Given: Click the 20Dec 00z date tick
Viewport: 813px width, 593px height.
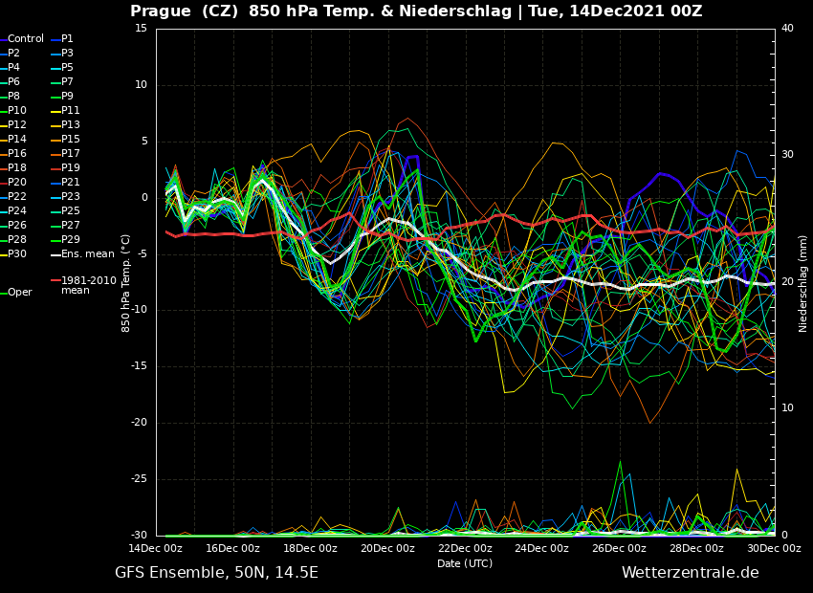Looking at the screenshot, I should pos(387,548).
